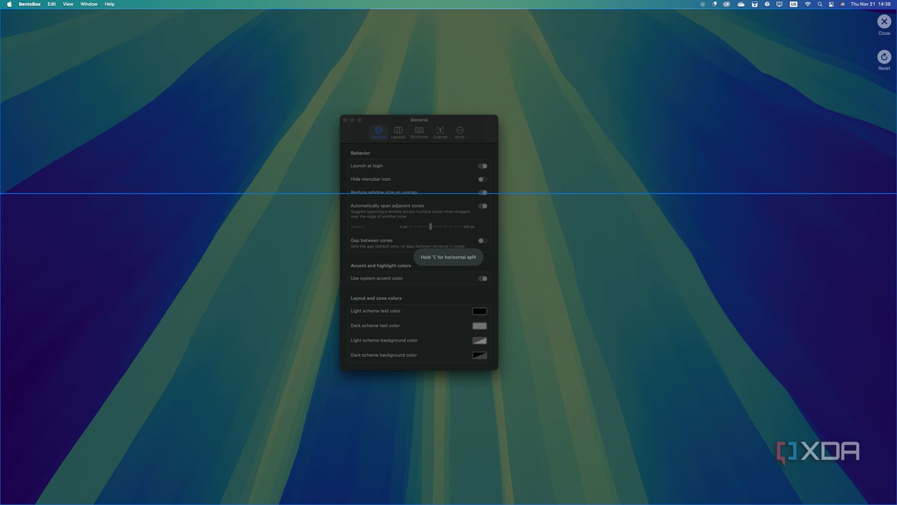897x505 pixels.
Task: Open the BentoBox application menu
Action: [x=30, y=4]
